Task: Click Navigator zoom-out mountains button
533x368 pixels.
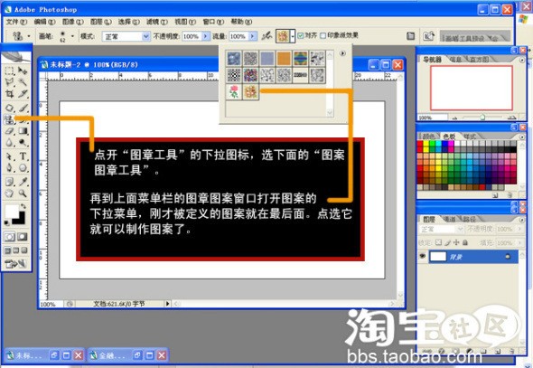Action: click(x=454, y=118)
